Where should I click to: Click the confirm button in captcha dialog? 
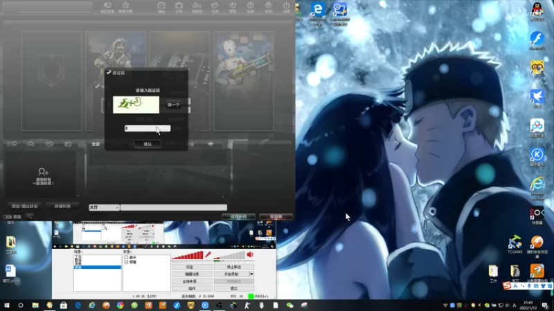148,144
